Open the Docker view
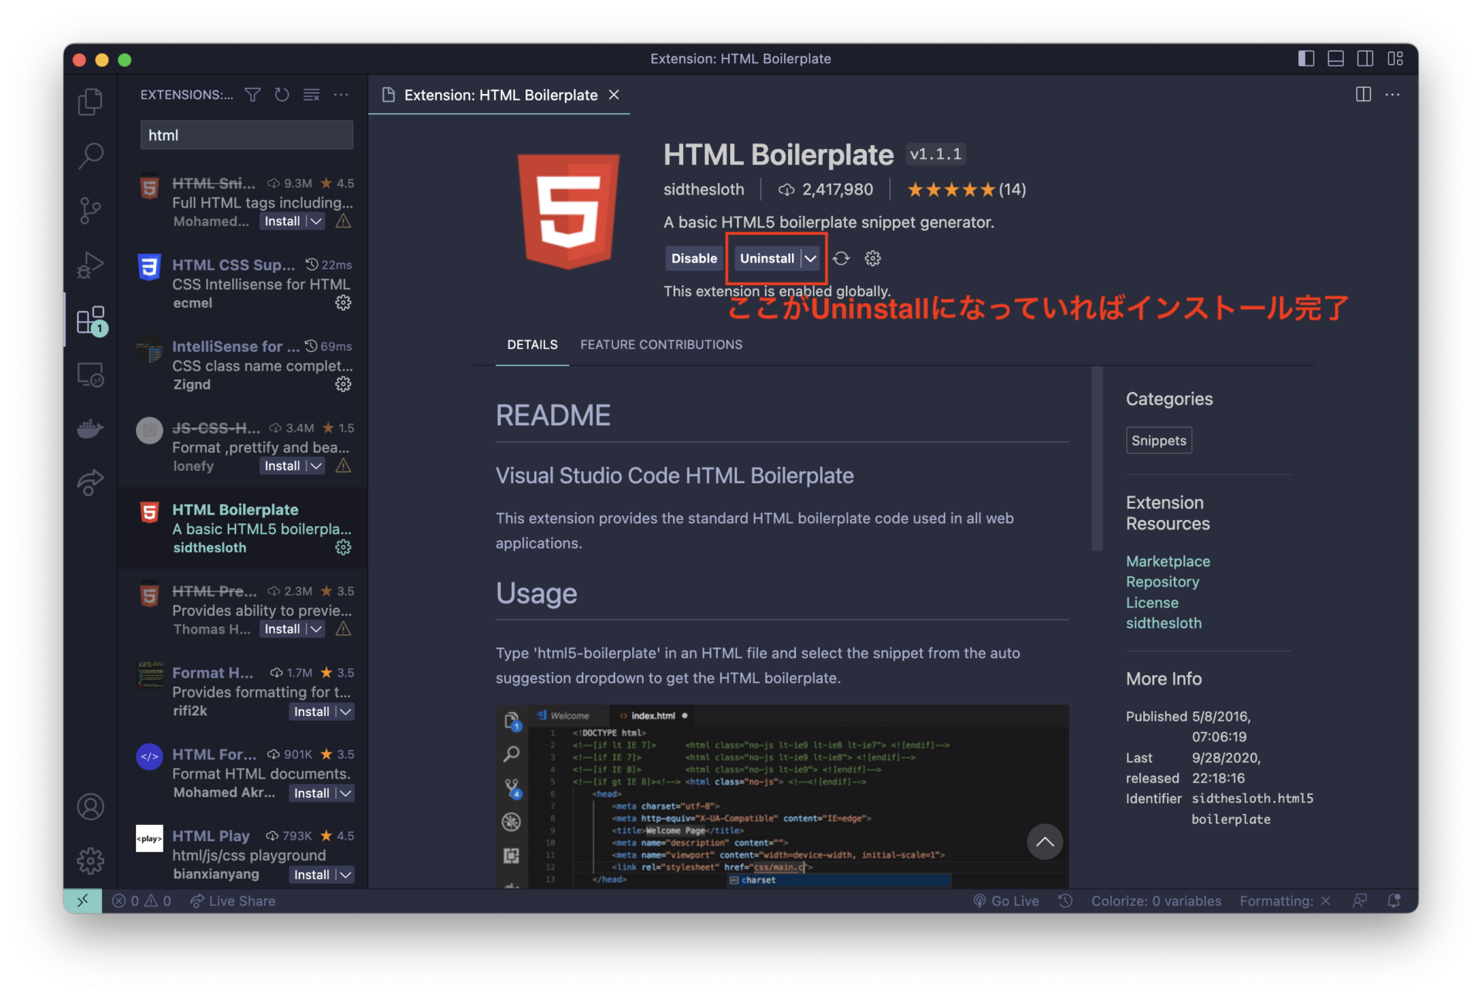 pos(90,428)
